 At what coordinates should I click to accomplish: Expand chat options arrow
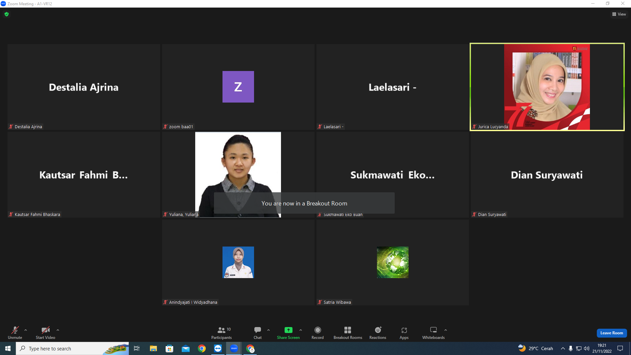click(269, 330)
